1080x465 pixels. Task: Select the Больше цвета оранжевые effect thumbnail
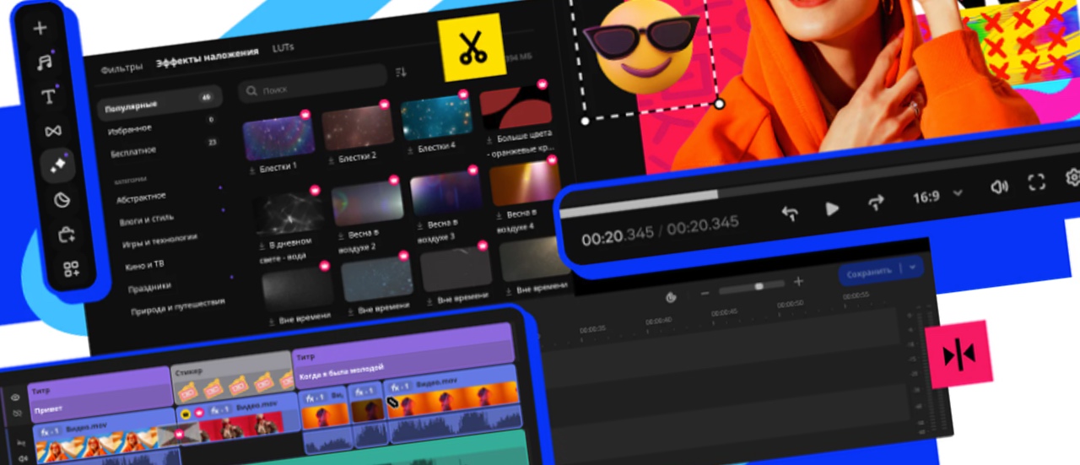pos(515,106)
